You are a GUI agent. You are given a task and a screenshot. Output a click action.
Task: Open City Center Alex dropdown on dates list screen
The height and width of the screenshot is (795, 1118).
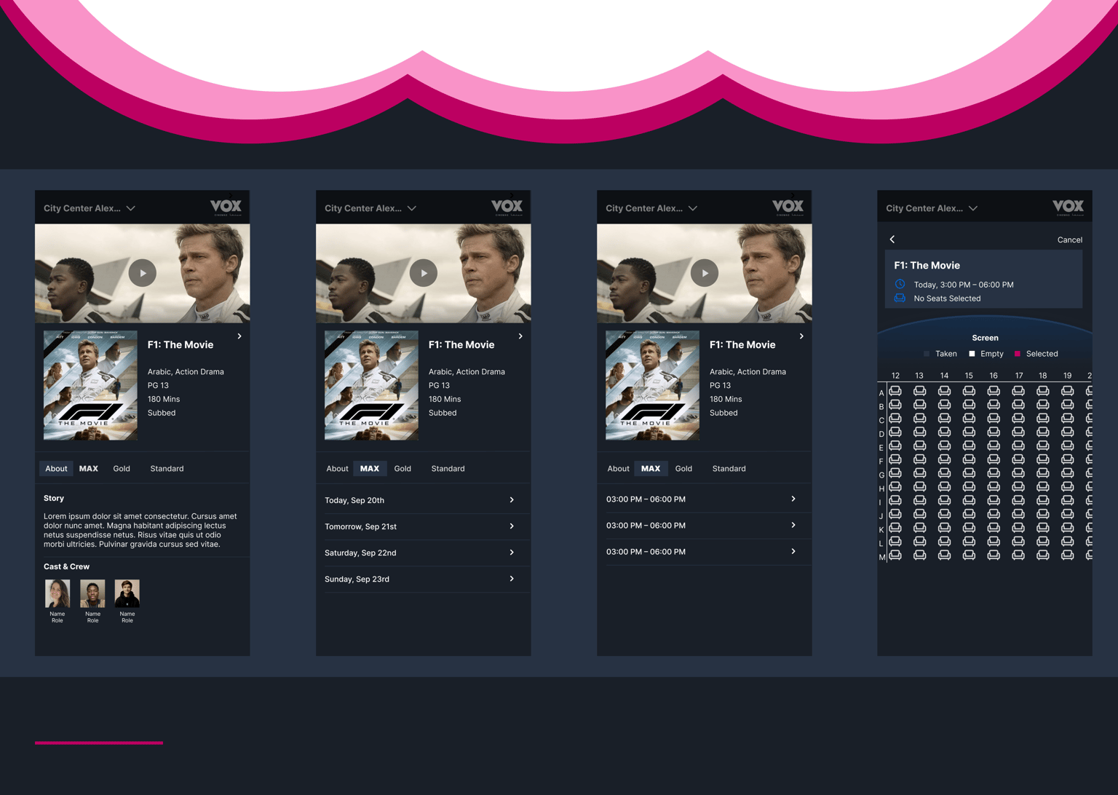click(x=370, y=208)
